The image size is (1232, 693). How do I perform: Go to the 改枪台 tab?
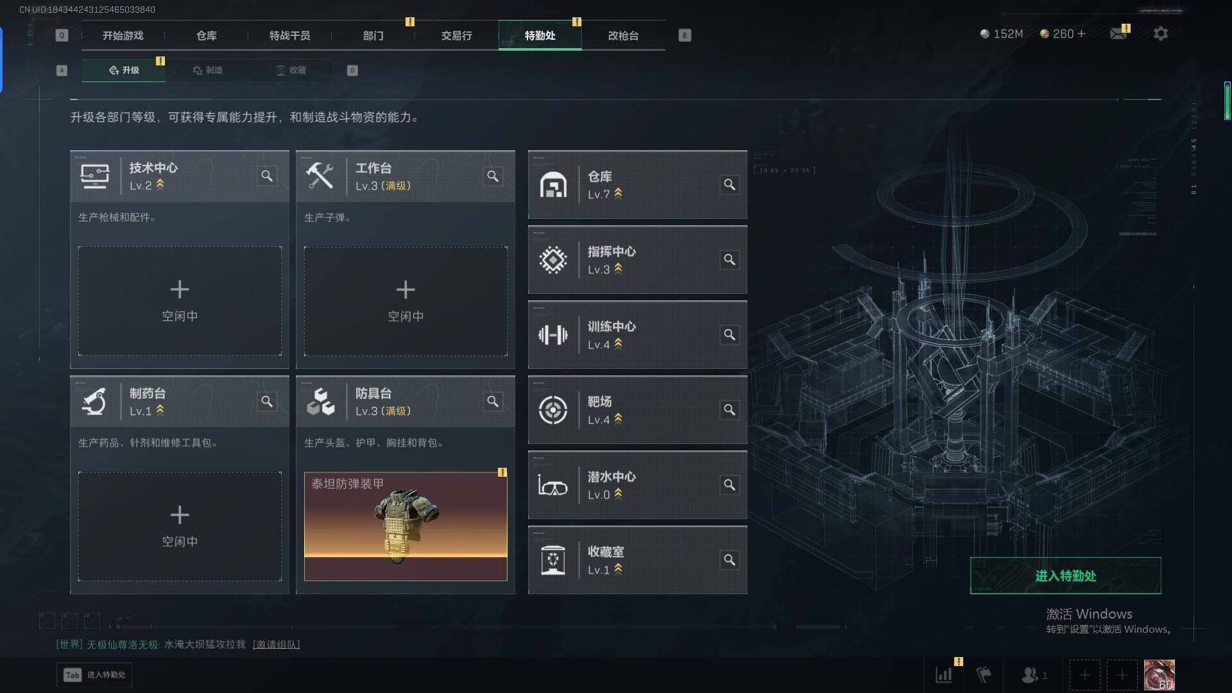coord(624,35)
